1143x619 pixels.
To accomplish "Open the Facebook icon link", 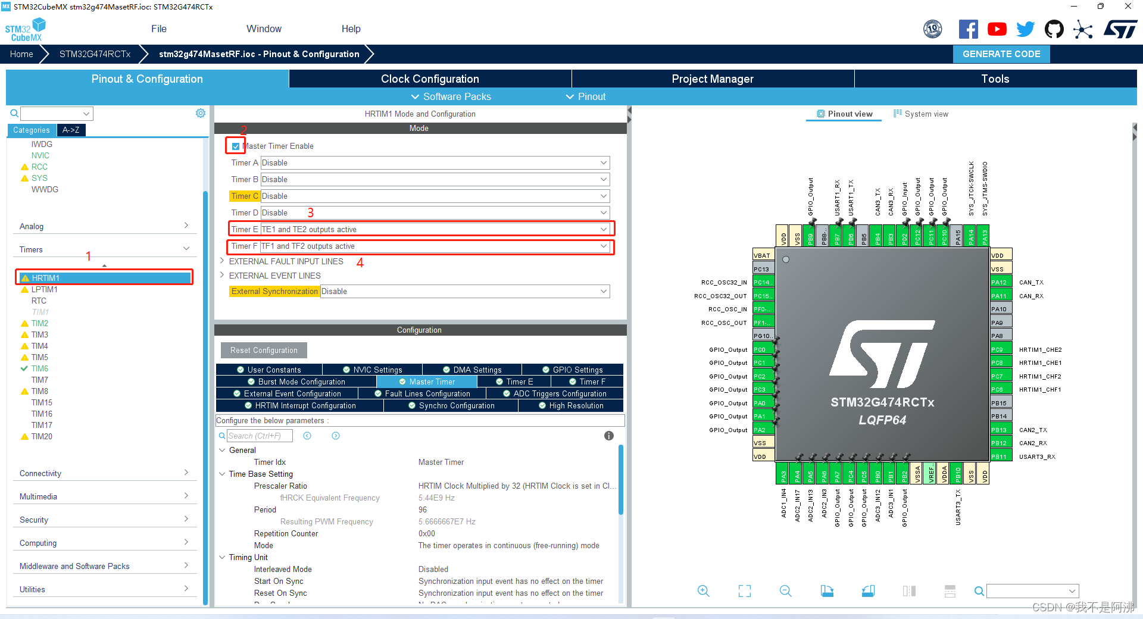I will pyautogui.click(x=969, y=29).
